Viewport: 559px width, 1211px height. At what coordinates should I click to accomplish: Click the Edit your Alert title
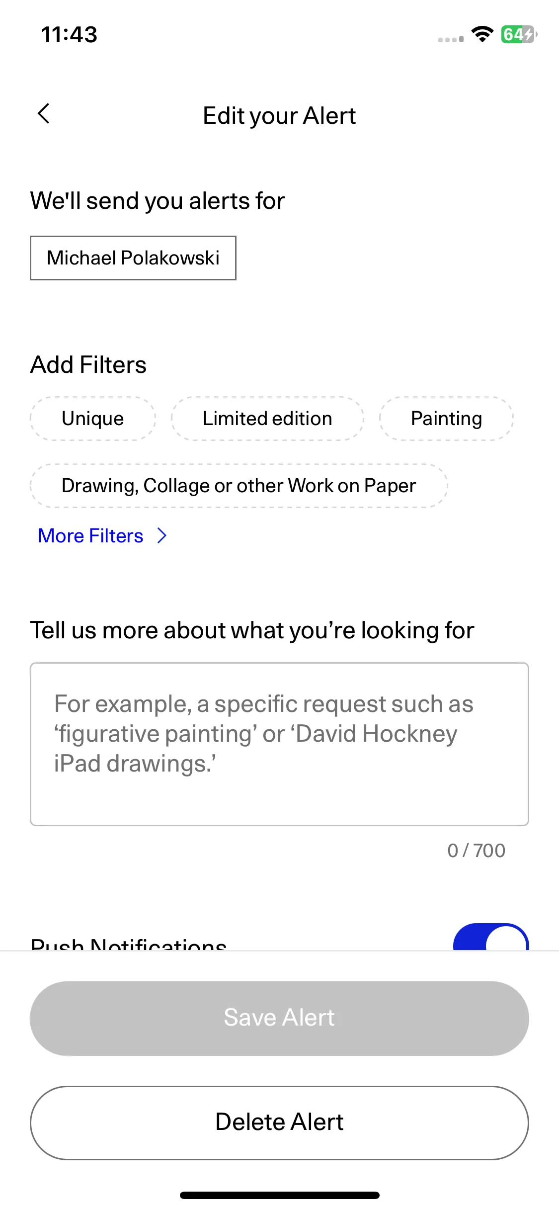coord(279,116)
